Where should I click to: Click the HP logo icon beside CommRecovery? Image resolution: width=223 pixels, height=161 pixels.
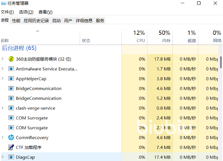pyautogui.click(x=11, y=138)
